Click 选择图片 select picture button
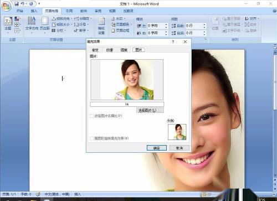Image resolution: width=277 pixels, height=201 pixels. click(150, 110)
